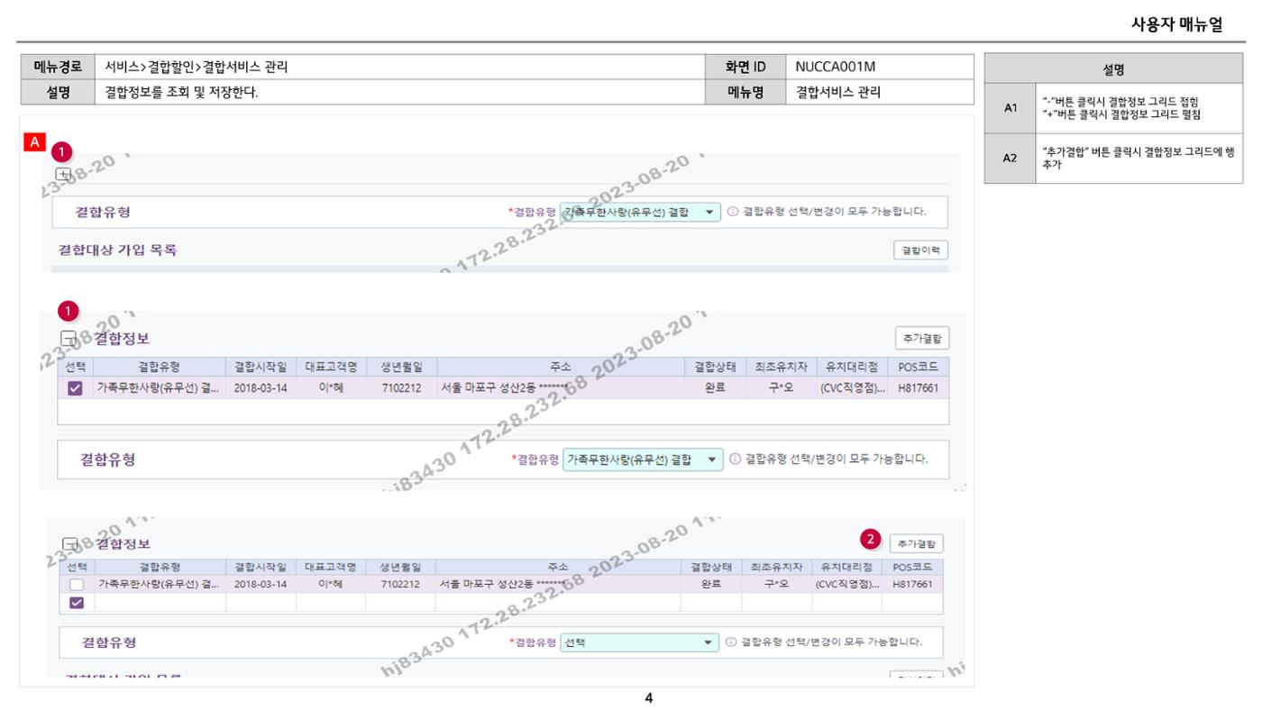Expand the collapsed grid with the plus button
The image size is (1262, 710).
click(x=63, y=173)
